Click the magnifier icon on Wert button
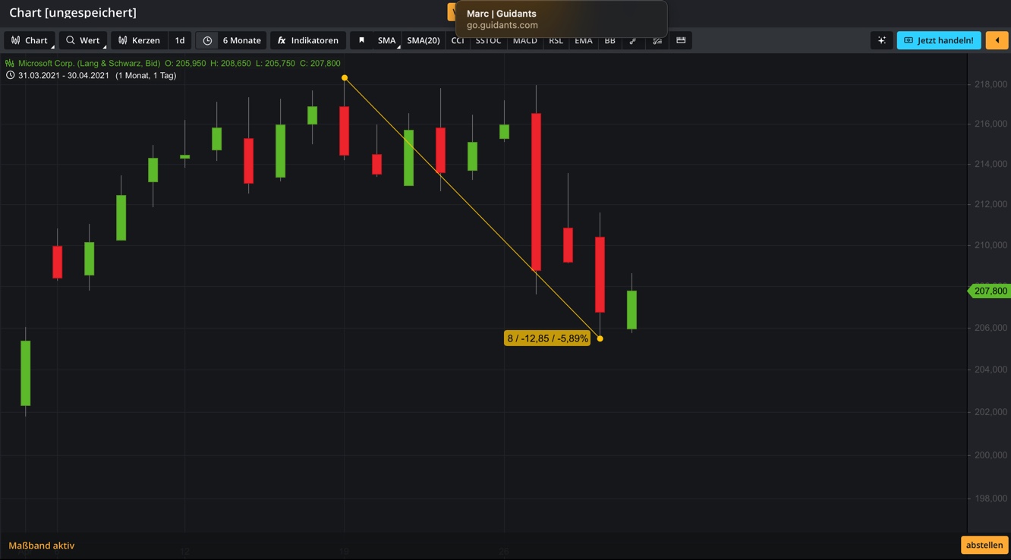Viewport: 1011px width, 560px height. [70, 40]
